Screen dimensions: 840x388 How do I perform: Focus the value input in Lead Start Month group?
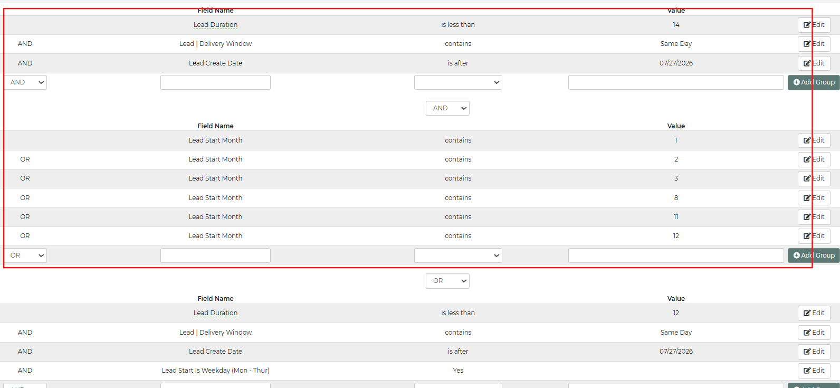tap(676, 255)
